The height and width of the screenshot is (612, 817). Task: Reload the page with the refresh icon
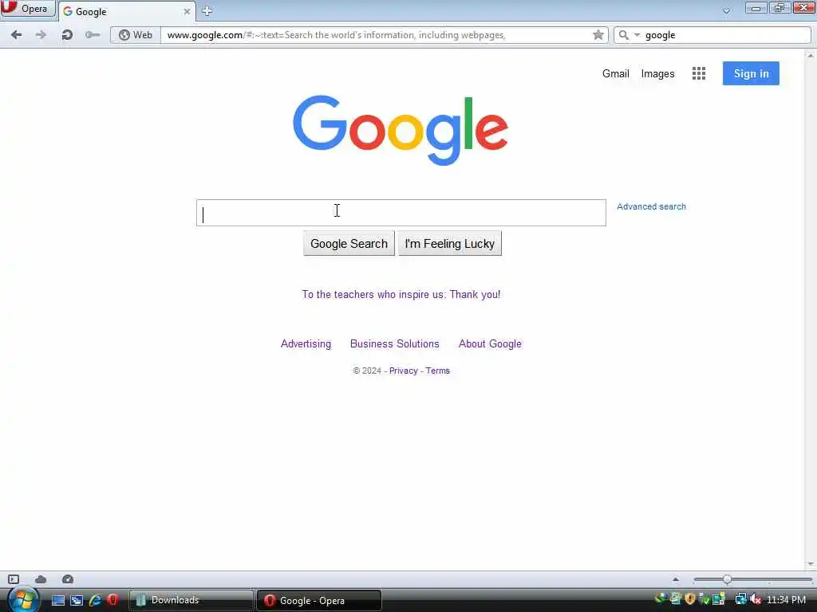pos(67,35)
